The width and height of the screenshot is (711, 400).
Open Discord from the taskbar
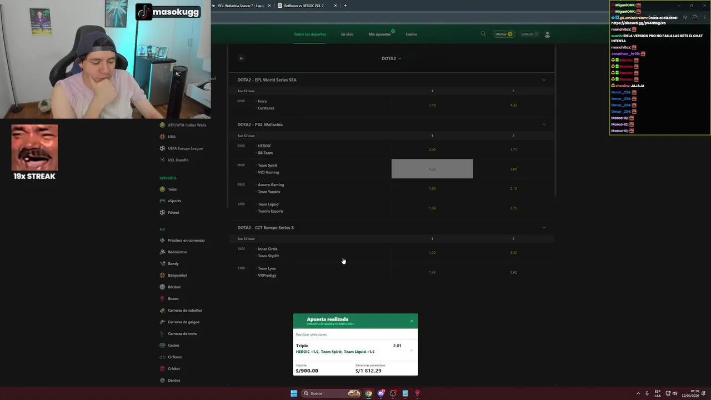click(x=380, y=393)
